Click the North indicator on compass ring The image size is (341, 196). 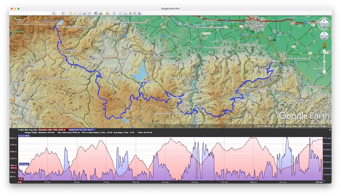[324, 18]
